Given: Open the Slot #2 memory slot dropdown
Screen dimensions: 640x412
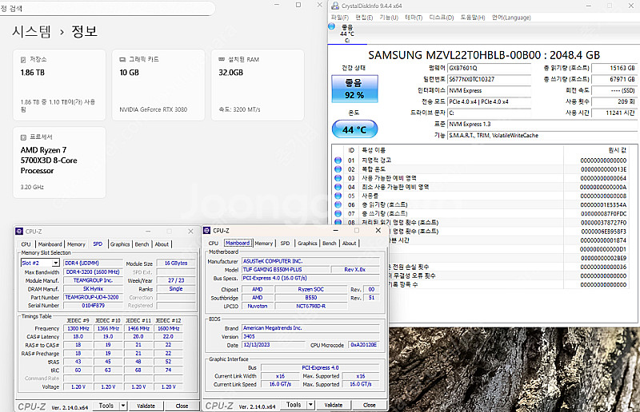Looking at the screenshot, I should pyautogui.click(x=55, y=263).
